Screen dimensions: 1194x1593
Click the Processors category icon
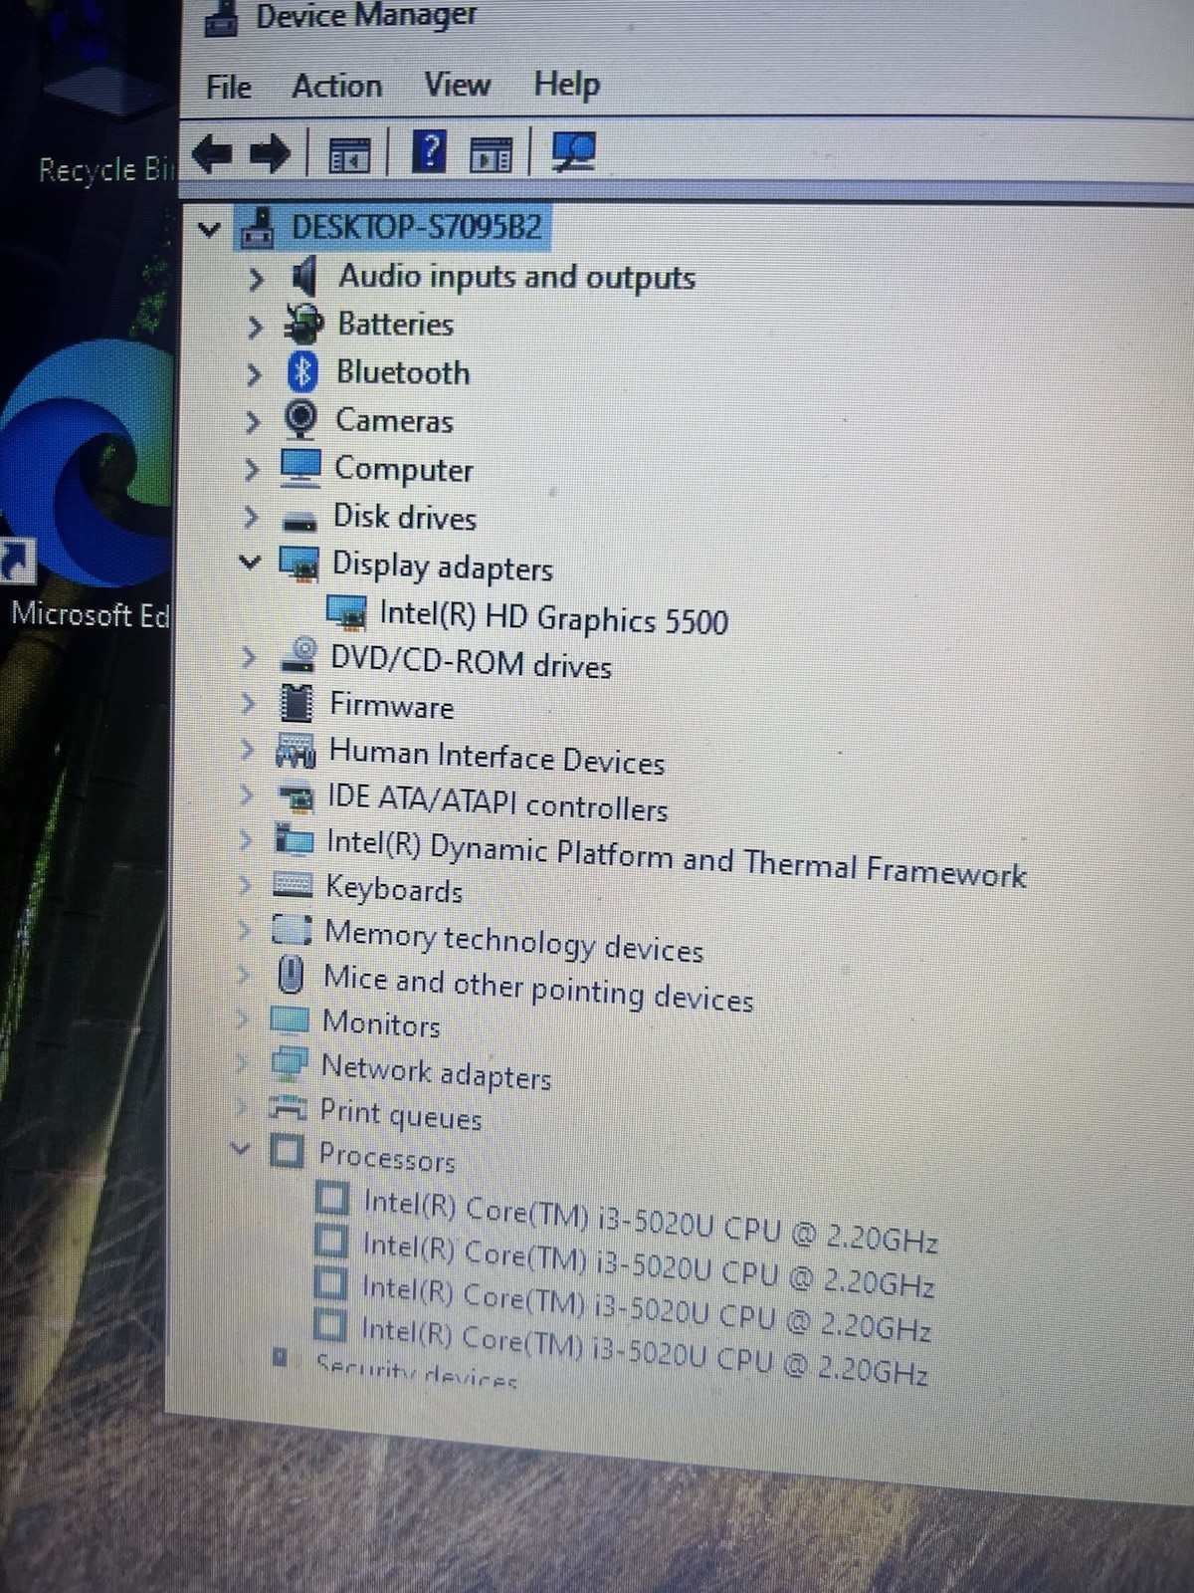(x=287, y=1151)
